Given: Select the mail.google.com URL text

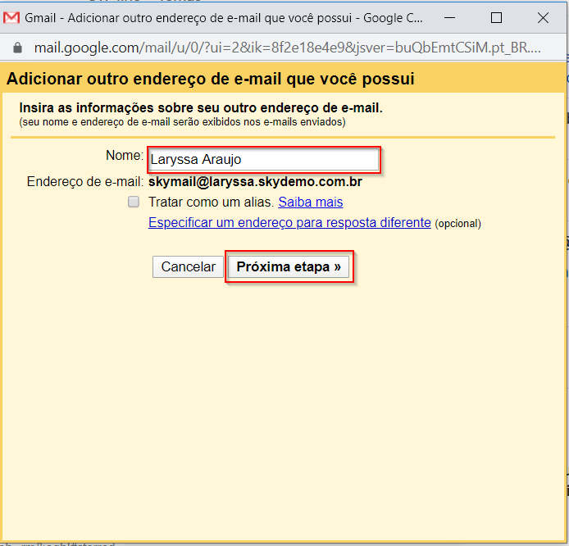Looking at the screenshot, I should 288,48.
